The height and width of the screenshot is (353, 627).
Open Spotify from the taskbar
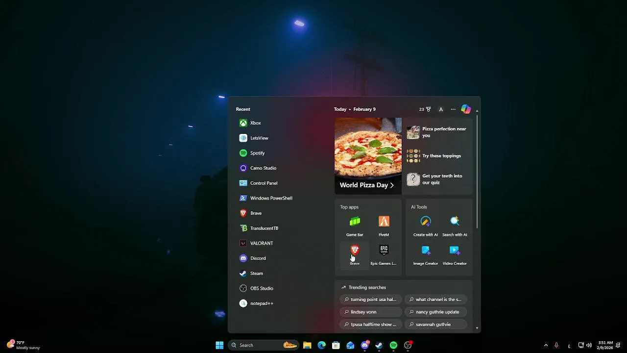393,345
